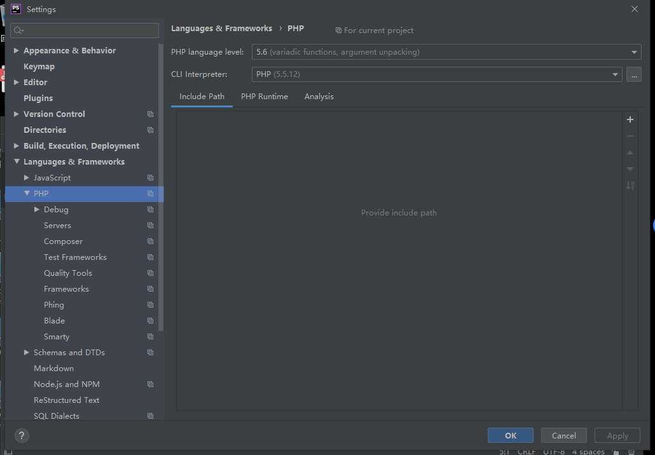Select the Directories settings item
655x455 pixels.
[x=45, y=130]
